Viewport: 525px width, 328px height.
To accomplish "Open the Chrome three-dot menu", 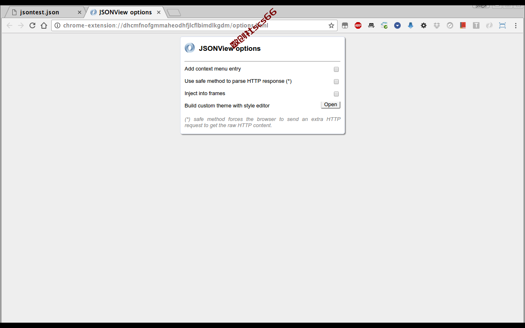I will (x=516, y=25).
